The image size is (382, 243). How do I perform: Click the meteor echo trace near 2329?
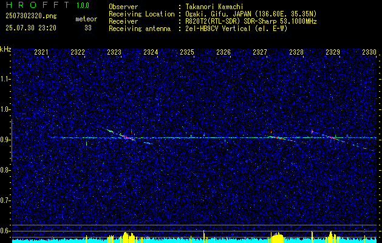333,138
